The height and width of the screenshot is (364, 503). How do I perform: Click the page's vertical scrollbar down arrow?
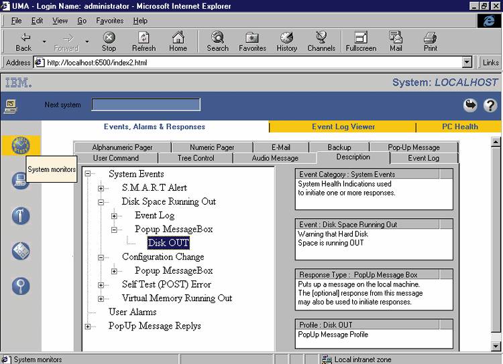click(x=496, y=346)
